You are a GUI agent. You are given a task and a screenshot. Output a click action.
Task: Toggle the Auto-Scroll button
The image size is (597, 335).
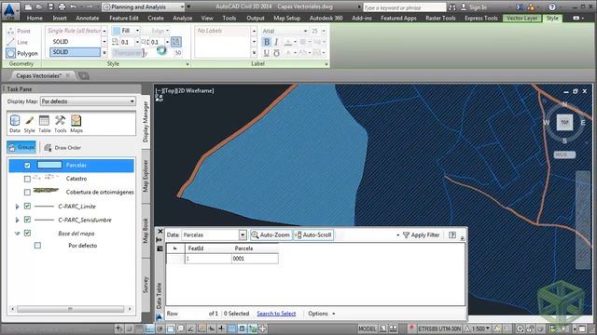[313, 235]
